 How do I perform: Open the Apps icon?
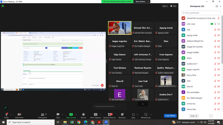point(133,114)
